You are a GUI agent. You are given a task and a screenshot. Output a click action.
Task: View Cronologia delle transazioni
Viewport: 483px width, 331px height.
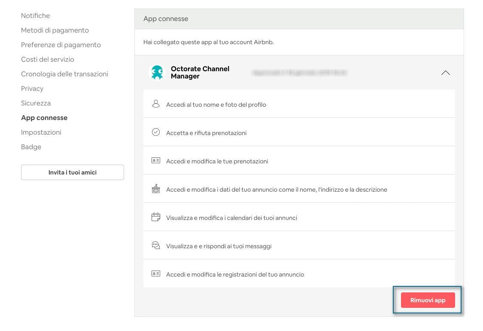pos(64,74)
